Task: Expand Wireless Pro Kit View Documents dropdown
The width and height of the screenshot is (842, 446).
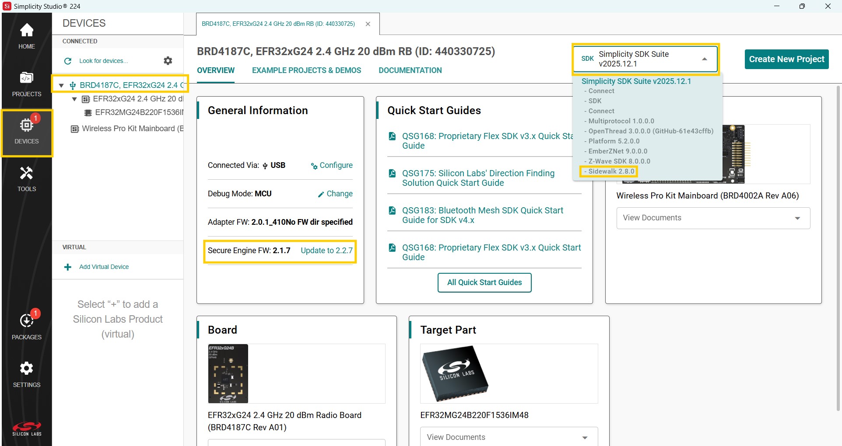Action: (713, 218)
